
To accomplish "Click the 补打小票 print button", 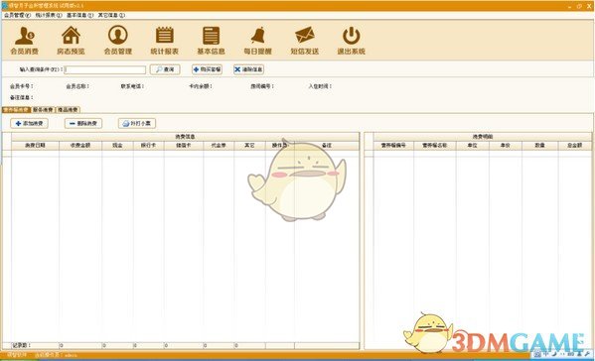I will [x=137, y=123].
